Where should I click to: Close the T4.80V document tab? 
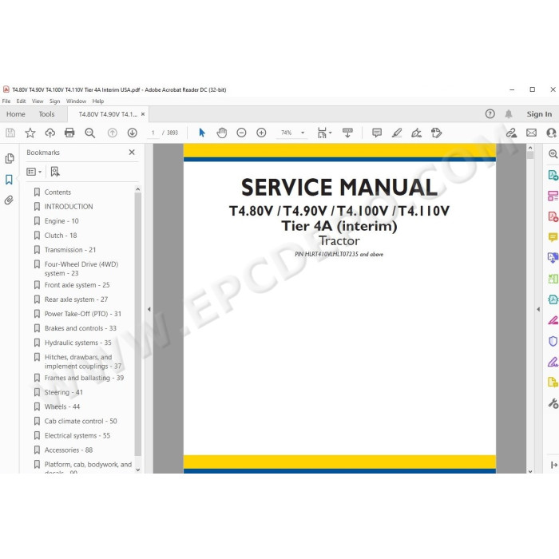tap(143, 114)
